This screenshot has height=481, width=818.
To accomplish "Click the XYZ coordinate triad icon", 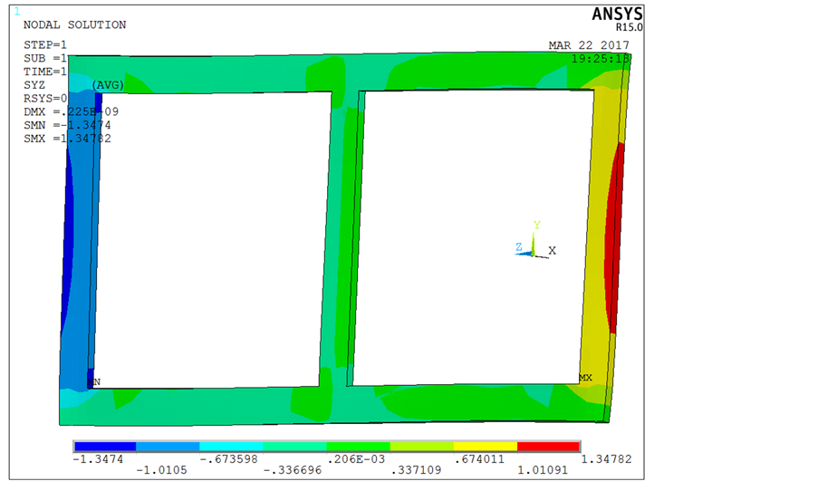I will click(x=534, y=245).
